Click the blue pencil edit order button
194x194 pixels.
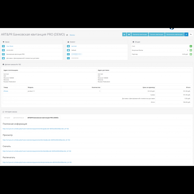tap(186, 35)
